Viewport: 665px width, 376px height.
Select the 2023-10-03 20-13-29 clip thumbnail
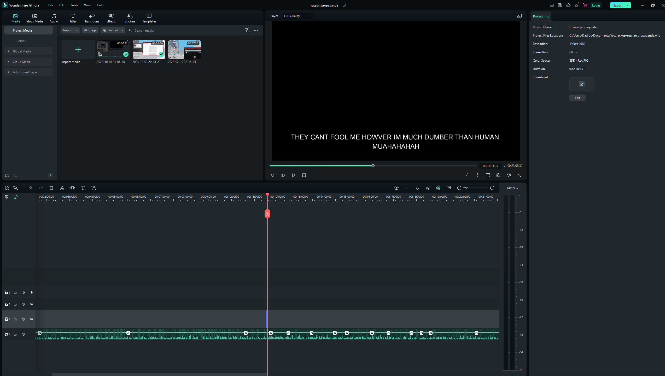[x=149, y=49]
